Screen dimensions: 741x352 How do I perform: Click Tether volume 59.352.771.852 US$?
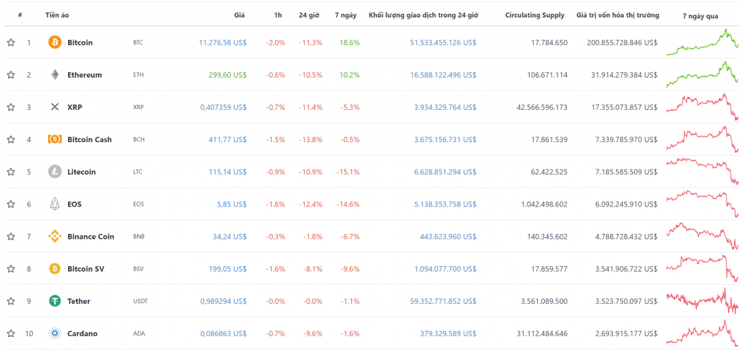click(x=443, y=301)
